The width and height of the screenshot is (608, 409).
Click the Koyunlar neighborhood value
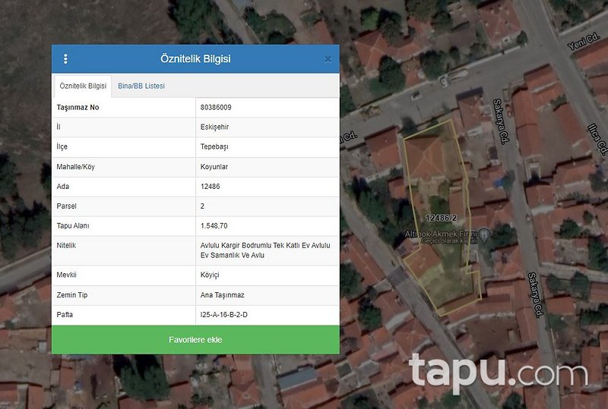coord(214,167)
